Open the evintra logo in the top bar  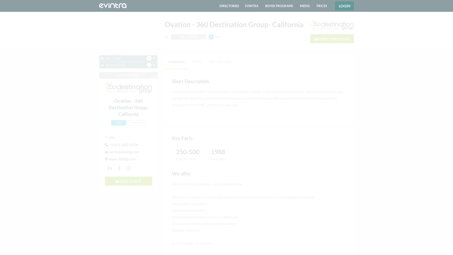tap(113, 6)
